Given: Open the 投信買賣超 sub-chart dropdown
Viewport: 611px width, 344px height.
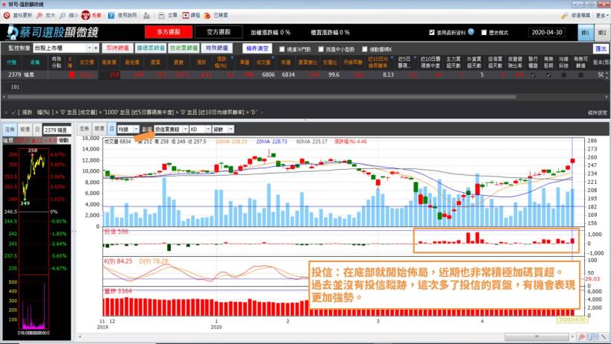Looking at the screenshot, I should click(x=186, y=129).
